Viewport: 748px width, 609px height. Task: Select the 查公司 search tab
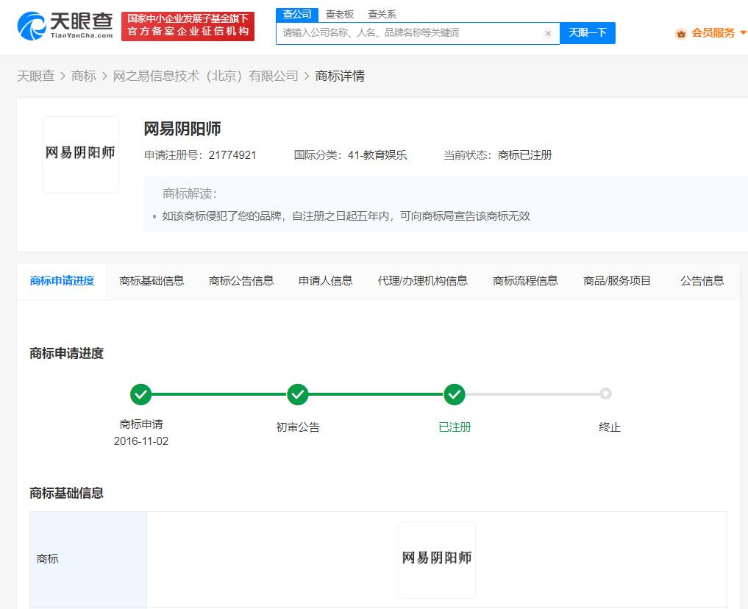click(296, 14)
